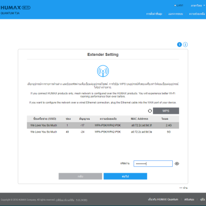Open advanced settings link in header
Viewport: 206px width, 206px height.
click(154, 14)
